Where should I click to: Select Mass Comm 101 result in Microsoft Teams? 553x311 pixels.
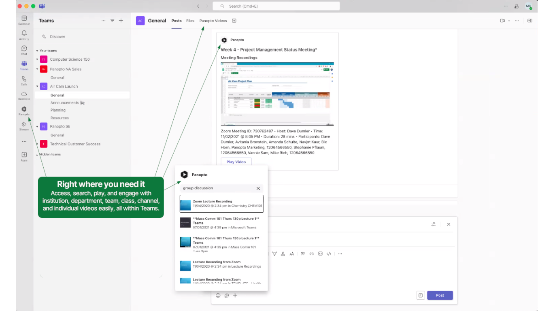pyautogui.click(x=221, y=223)
